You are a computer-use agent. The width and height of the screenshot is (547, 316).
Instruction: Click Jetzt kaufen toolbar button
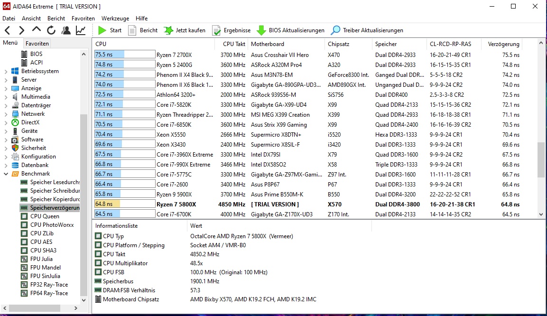[x=185, y=30]
